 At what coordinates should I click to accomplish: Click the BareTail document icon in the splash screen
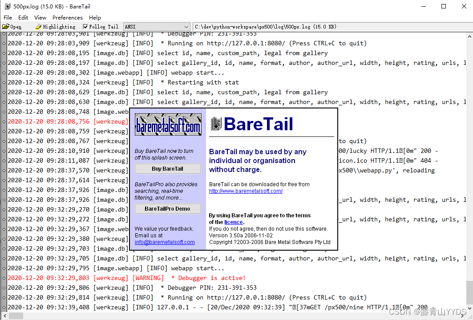216,124
